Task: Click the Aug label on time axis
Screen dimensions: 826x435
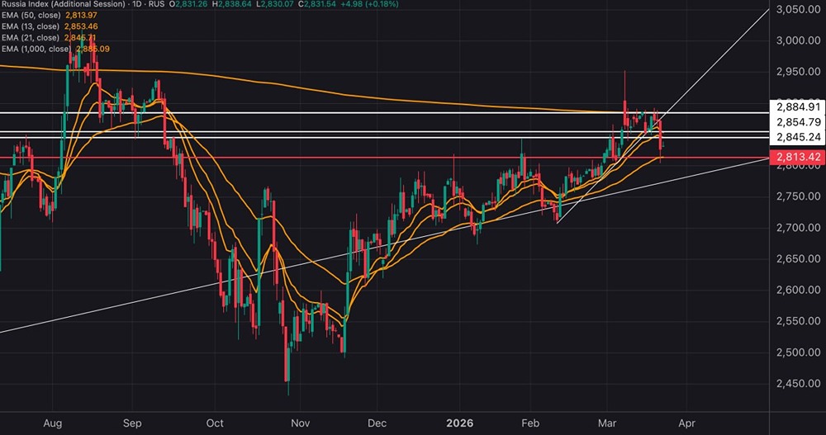Action: [53, 423]
